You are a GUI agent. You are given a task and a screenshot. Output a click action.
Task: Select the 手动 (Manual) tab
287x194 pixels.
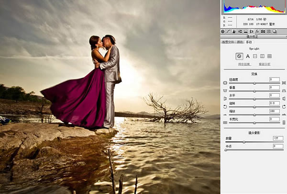tap(249, 42)
